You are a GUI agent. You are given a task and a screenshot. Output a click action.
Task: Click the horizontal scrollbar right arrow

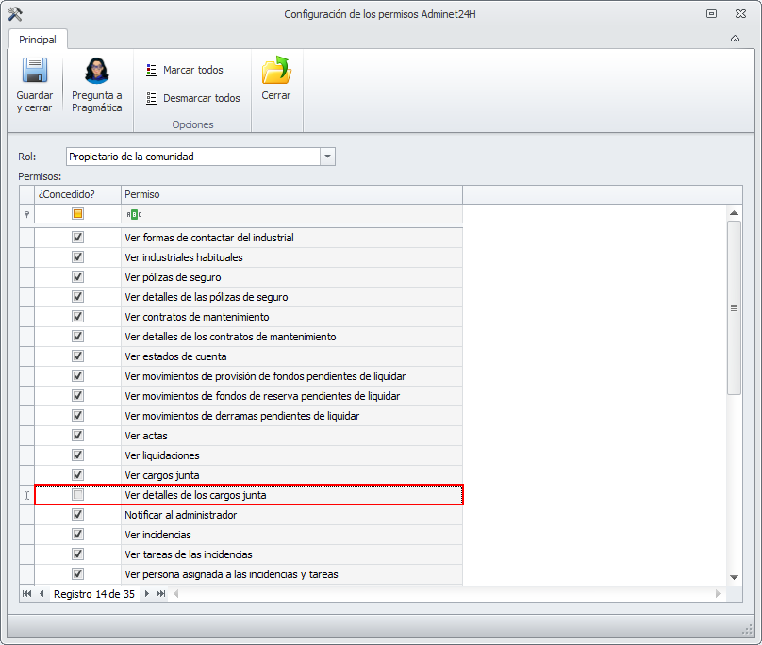718,594
